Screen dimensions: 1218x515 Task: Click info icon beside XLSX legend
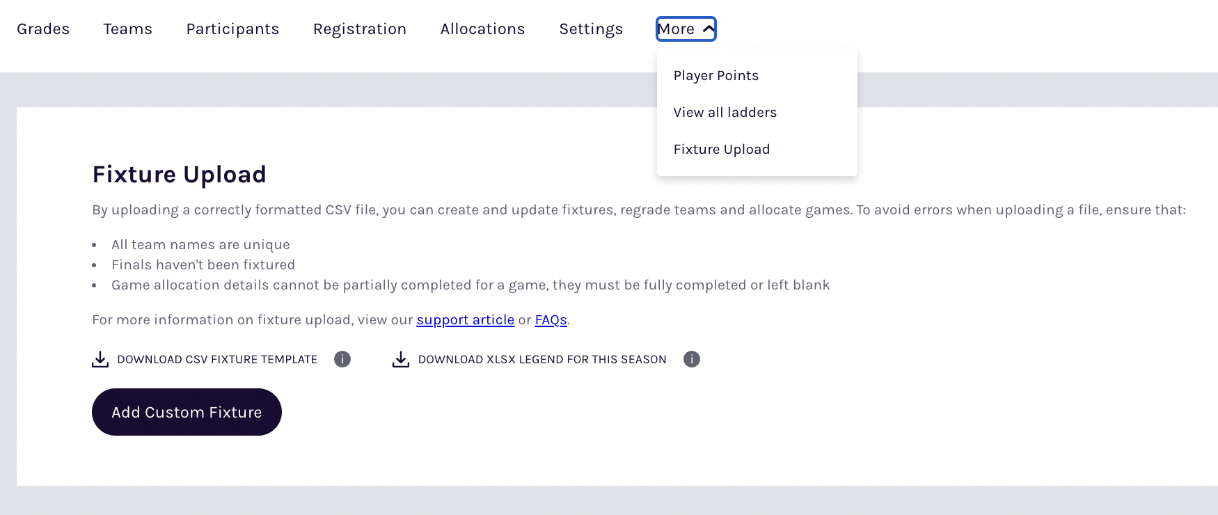(x=692, y=359)
